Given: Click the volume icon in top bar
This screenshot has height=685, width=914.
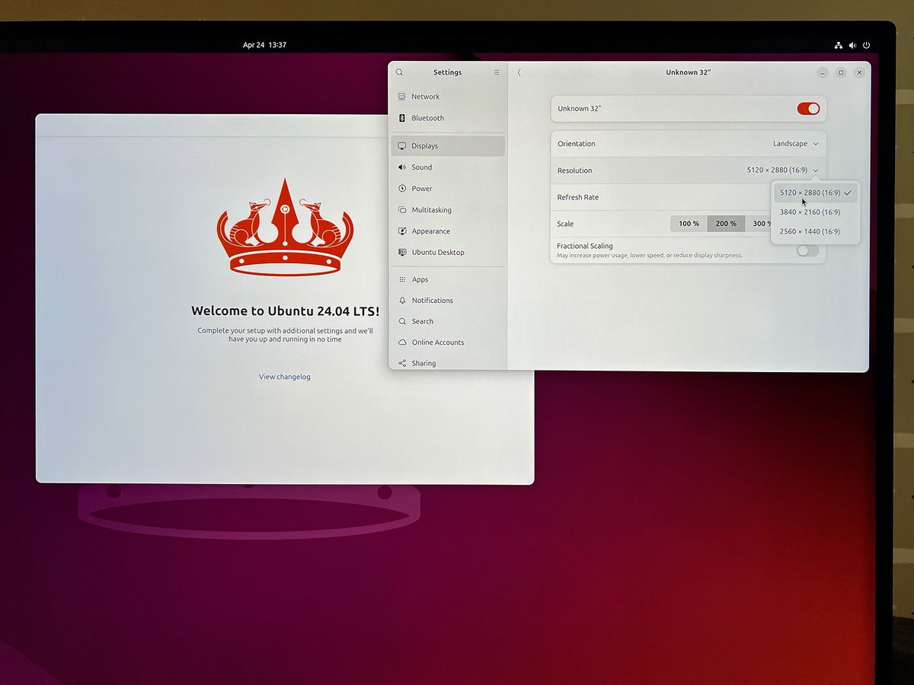Looking at the screenshot, I should (852, 45).
